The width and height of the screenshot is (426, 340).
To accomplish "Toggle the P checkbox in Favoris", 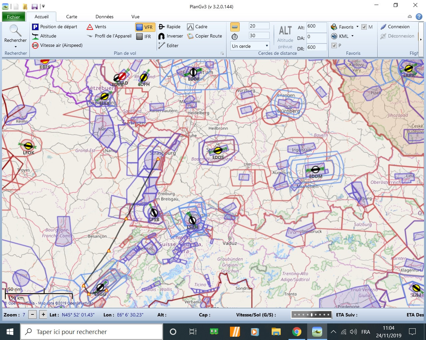I will click(x=334, y=45).
